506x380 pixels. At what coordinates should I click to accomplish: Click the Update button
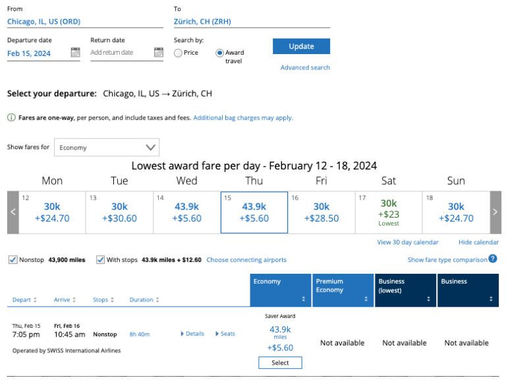pos(301,46)
